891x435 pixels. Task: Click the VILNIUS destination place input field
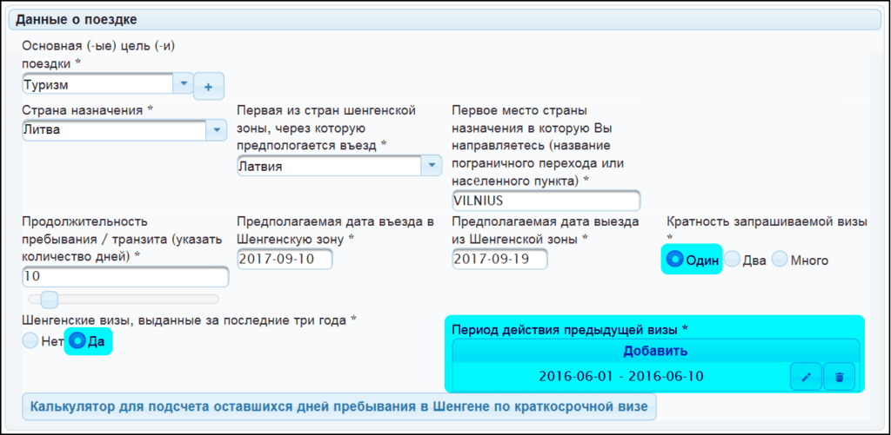546,201
